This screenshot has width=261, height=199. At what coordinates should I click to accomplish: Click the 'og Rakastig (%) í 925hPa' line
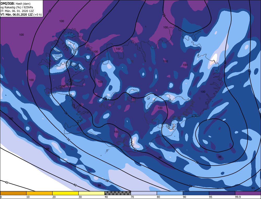coord(17,7)
